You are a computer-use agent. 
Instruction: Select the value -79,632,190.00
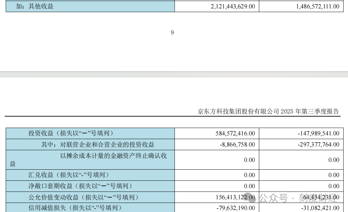[235, 208]
